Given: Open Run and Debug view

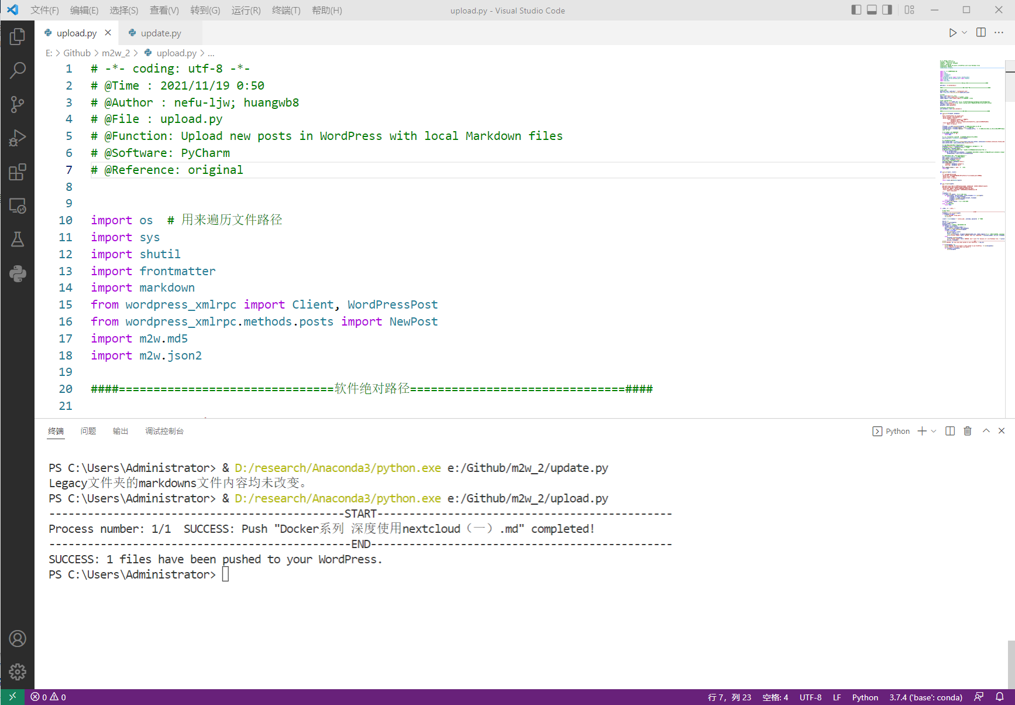Looking at the screenshot, I should point(17,138).
